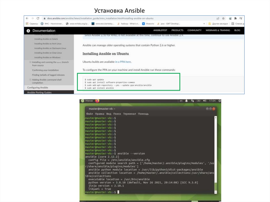Open the hadoop bookmark

pos(128,24)
